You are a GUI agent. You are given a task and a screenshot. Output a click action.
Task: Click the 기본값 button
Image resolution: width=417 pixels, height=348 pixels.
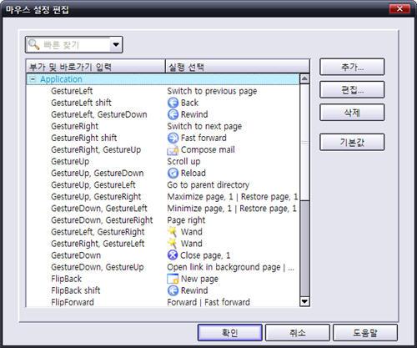(x=352, y=142)
